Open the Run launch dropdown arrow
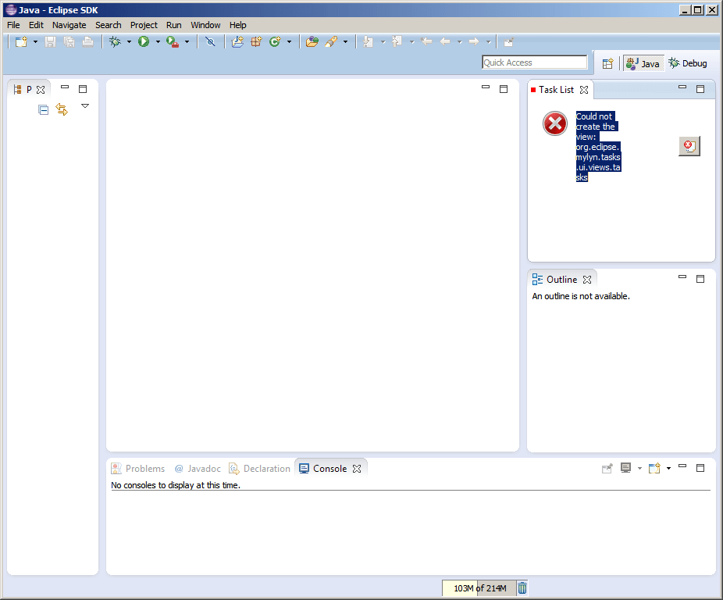Screen dimensions: 723x600 tap(158, 42)
